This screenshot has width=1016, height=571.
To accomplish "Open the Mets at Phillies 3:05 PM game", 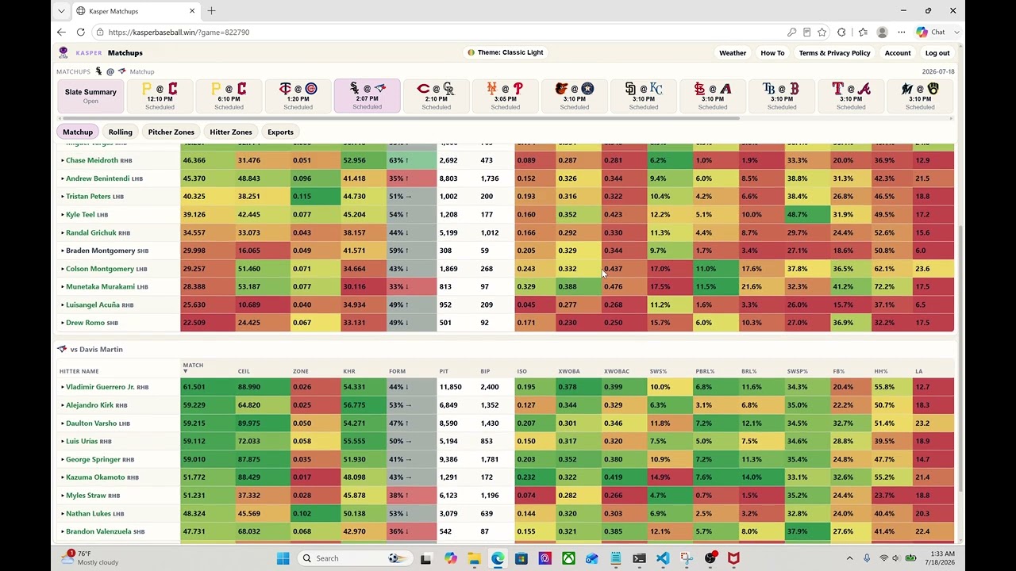I will (505, 96).
